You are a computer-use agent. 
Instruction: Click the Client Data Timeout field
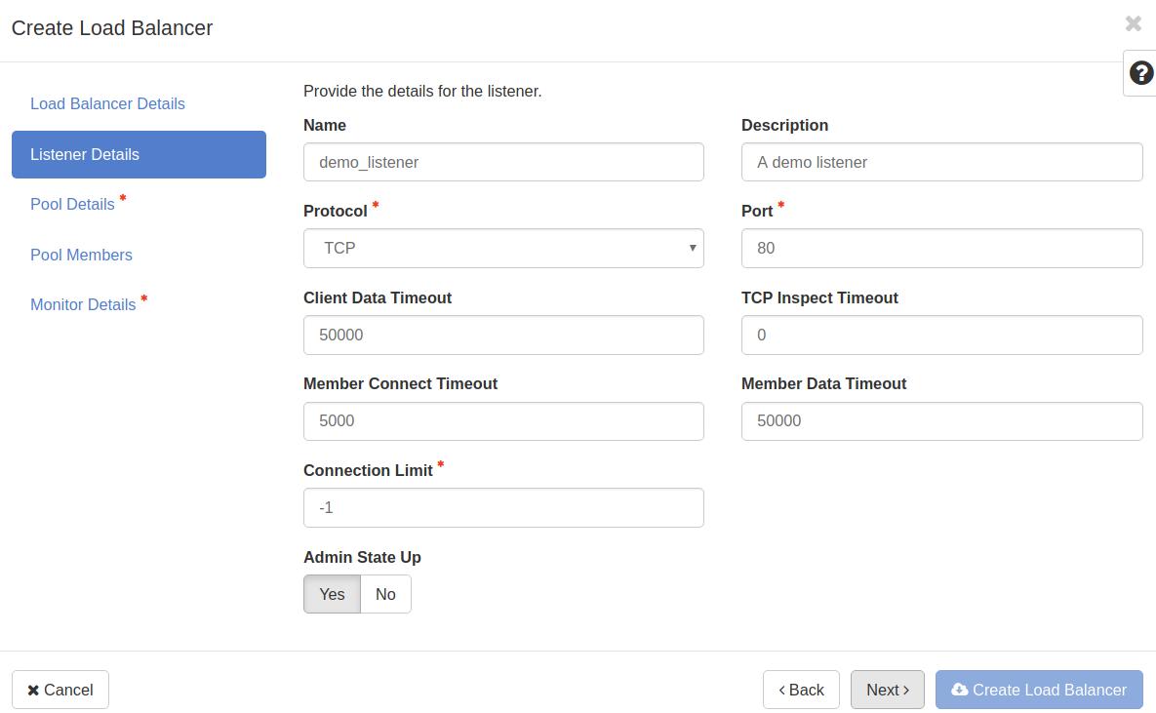[x=503, y=335]
